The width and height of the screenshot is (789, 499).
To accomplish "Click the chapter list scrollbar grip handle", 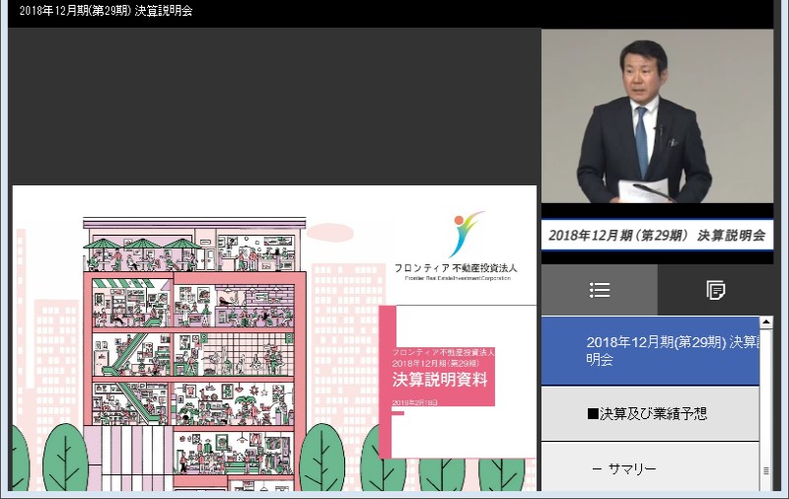I will tap(766, 471).
